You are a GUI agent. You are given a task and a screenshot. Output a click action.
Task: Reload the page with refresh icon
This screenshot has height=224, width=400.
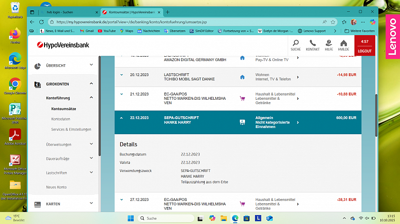(x=41, y=22)
